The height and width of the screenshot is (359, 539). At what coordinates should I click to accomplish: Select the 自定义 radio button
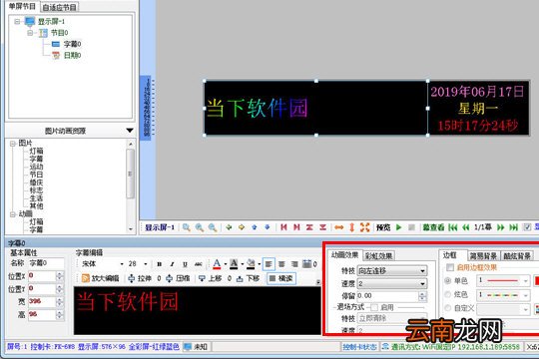click(x=448, y=308)
